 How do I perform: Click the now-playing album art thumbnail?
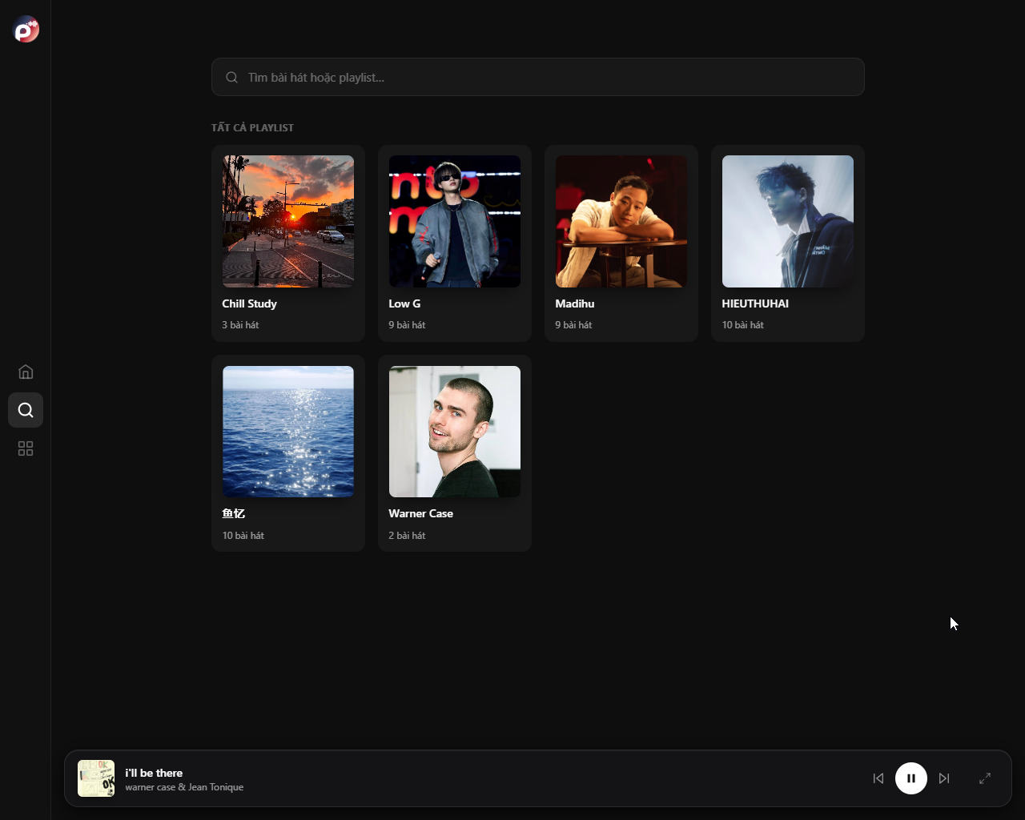(x=96, y=778)
